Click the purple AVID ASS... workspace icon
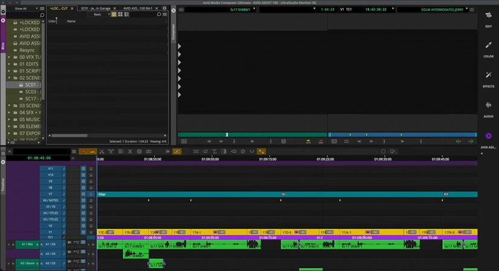This screenshot has height=271, width=499. pos(488,136)
